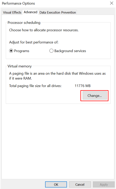Click the Adjust for best performance label
The image size is (116, 189).
(x=34, y=42)
